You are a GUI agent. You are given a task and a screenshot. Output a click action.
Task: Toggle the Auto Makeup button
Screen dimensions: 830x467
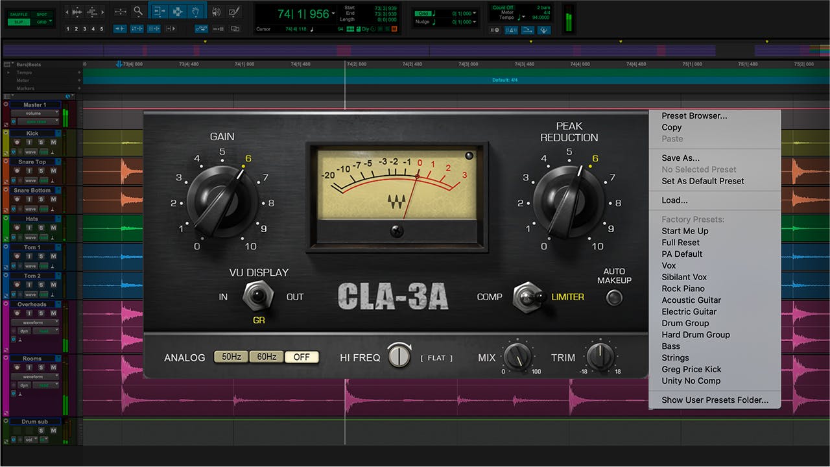pos(613,298)
